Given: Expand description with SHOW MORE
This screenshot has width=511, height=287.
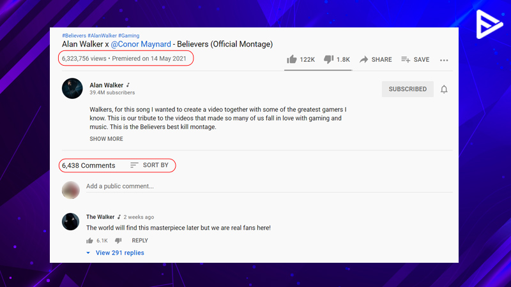Looking at the screenshot, I should point(106,138).
